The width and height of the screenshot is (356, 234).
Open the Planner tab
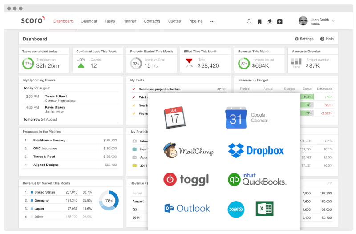click(x=129, y=21)
